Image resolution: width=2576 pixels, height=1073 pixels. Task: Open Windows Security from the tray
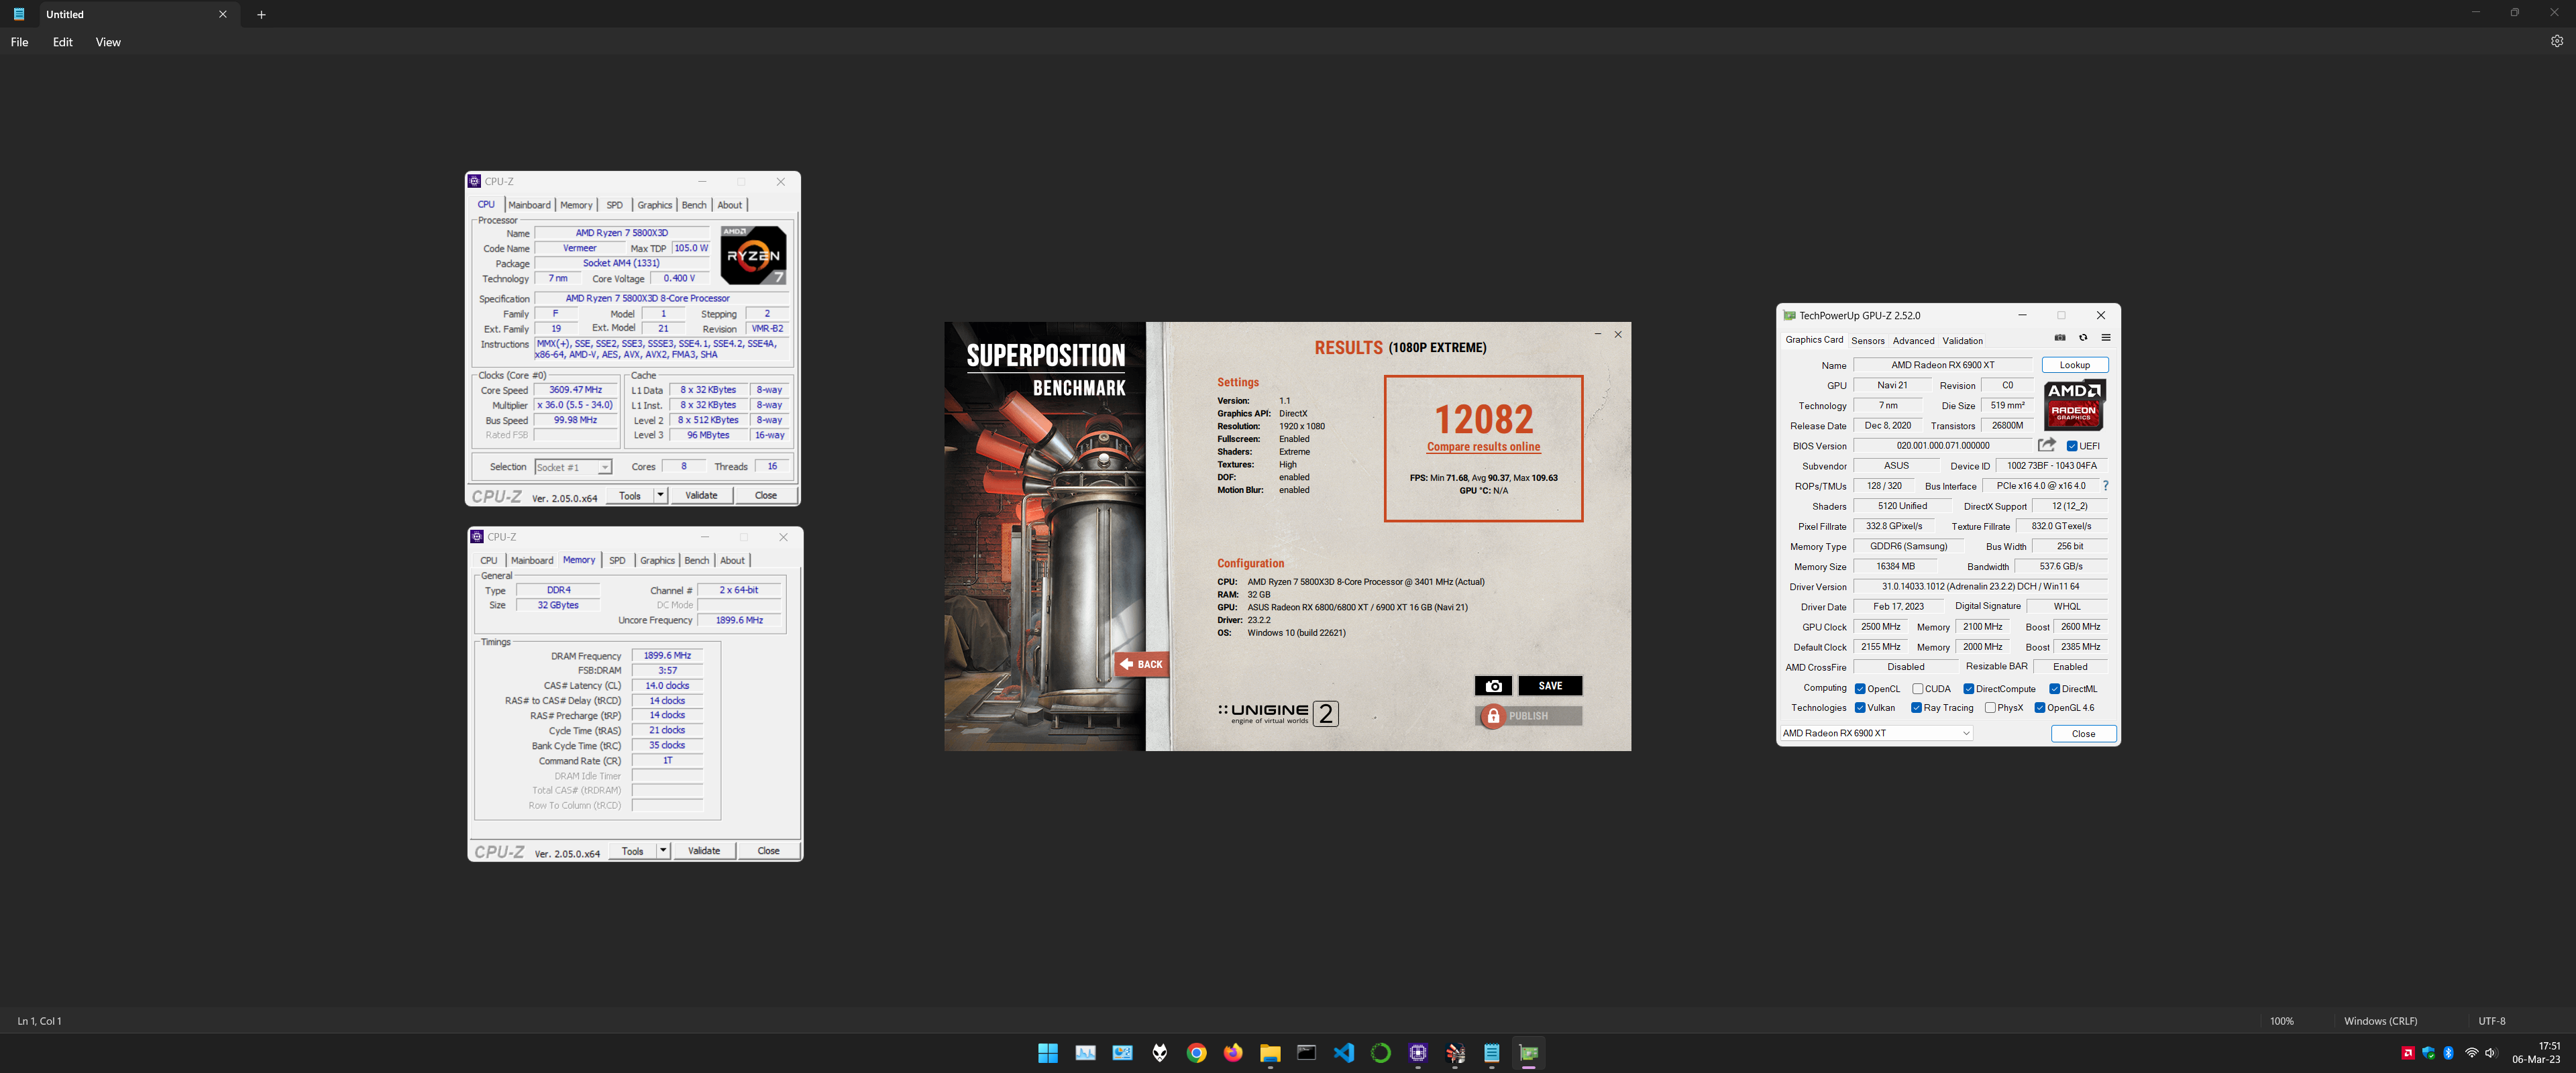(x=2428, y=1053)
